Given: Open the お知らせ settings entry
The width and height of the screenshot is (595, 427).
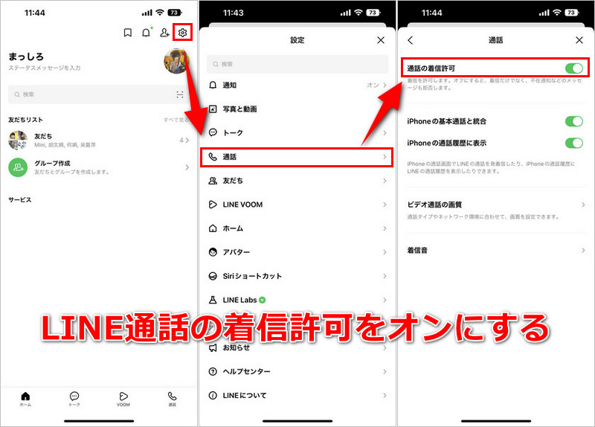Looking at the screenshot, I should click(x=297, y=347).
